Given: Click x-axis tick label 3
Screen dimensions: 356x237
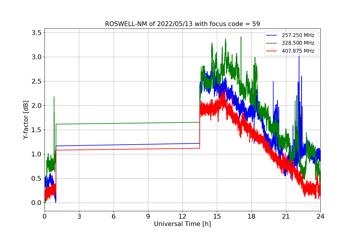Looking at the screenshot, I should click(x=79, y=216).
